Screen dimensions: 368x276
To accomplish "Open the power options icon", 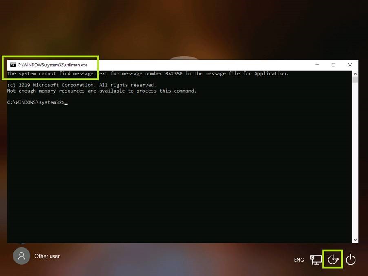I will point(351,260).
